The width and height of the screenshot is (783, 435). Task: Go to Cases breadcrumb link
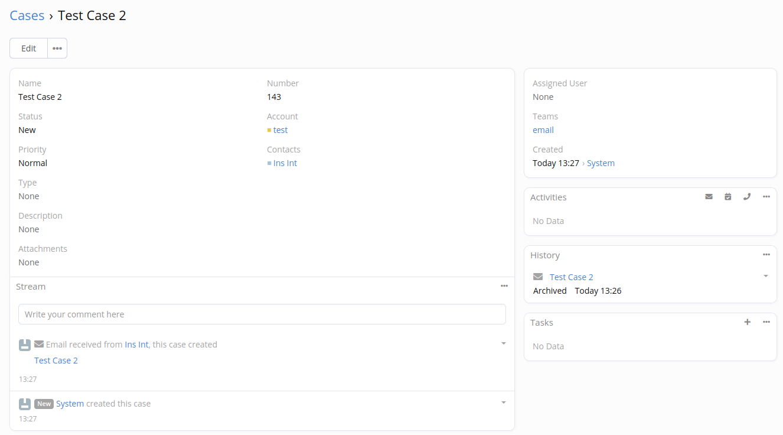pyautogui.click(x=27, y=15)
